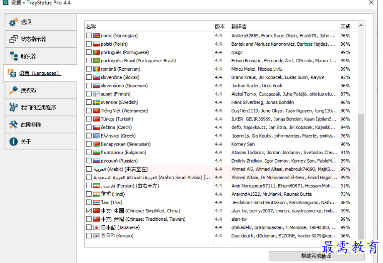Go to the 授权码 tab
383x263 pixels.
click(x=41, y=90)
